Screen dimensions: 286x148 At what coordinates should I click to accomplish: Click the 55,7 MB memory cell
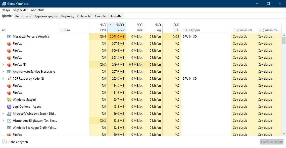[x=117, y=100]
